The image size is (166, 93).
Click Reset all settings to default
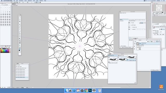(126, 47)
